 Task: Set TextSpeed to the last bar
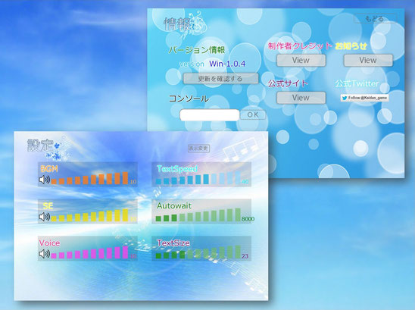238,177
